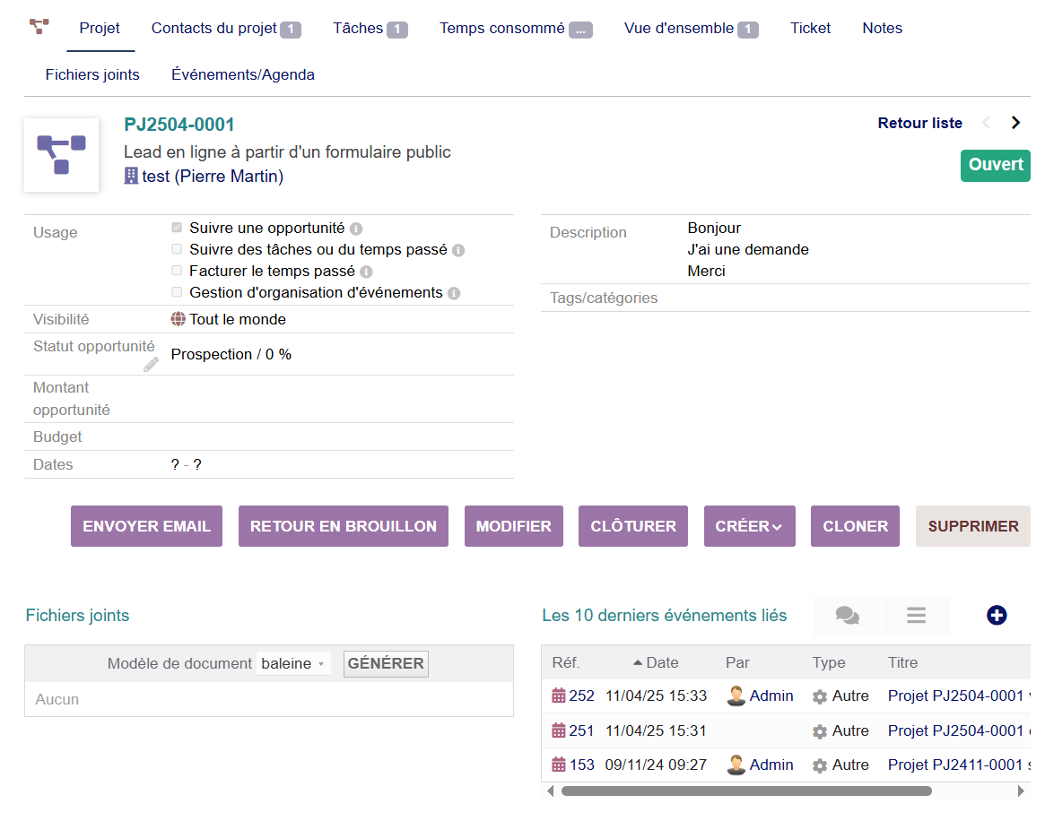
Task: Sort events by the Date column
Action: tap(662, 663)
